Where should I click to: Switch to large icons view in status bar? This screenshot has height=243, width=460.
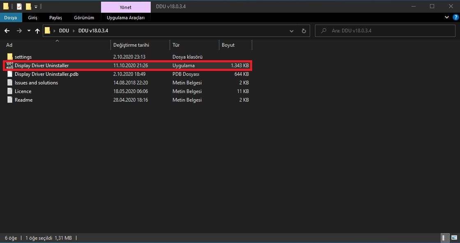coord(453,238)
